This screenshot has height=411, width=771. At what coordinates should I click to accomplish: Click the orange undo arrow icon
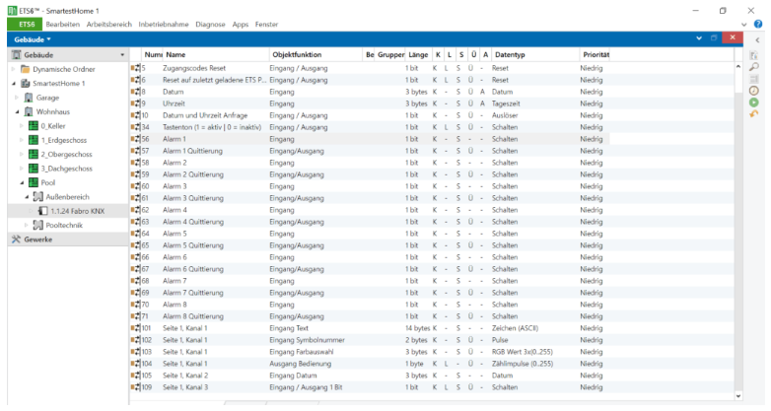click(x=754, y=113)
